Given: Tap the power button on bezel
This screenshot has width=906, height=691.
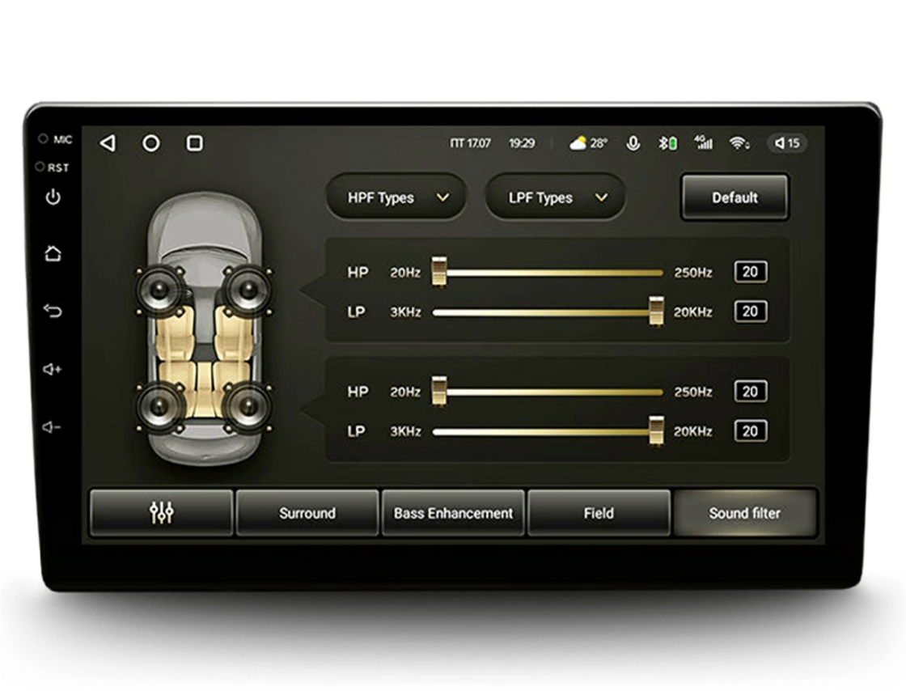Looking at the screenshot, I should coord(53,197).
